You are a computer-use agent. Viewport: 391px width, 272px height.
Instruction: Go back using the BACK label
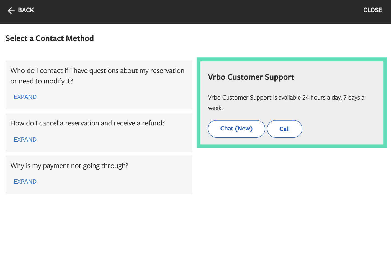point(26,10)
